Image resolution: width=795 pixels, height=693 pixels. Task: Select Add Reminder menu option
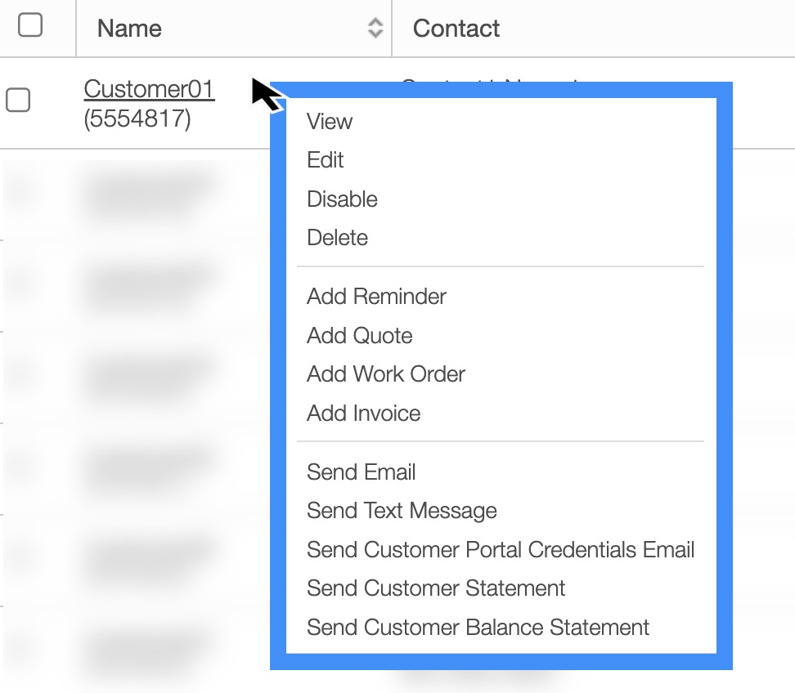376,297
